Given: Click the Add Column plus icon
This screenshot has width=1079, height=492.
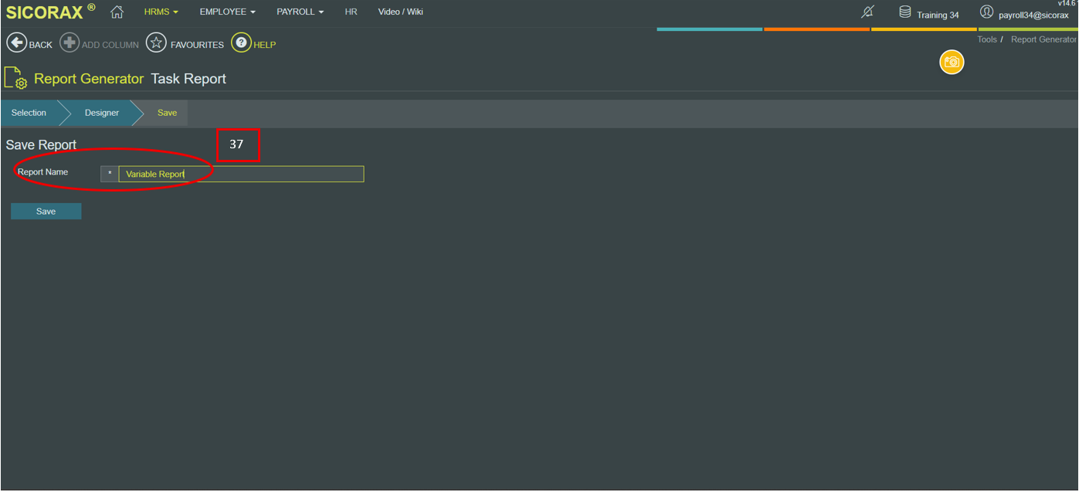Looking at the screenshot, I should click(x=70, y=43).
